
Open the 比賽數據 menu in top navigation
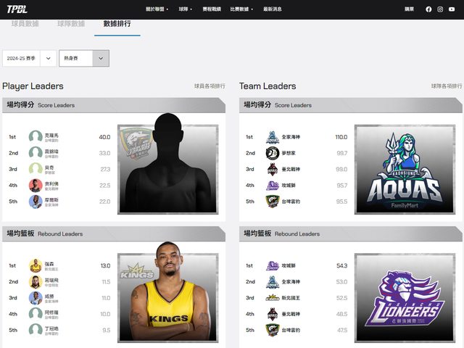[x=240, y=9]
